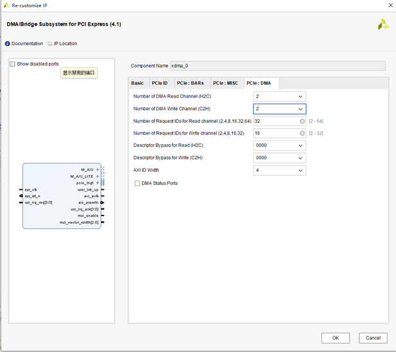Switch to the Basic tab
396x352 pixels.
click(x=138, y=83)
